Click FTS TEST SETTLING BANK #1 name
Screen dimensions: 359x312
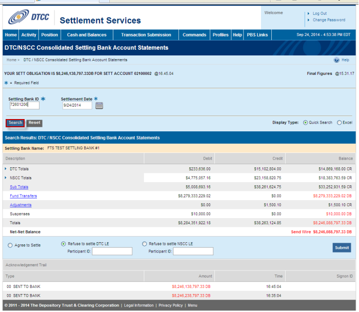(73, 148)
